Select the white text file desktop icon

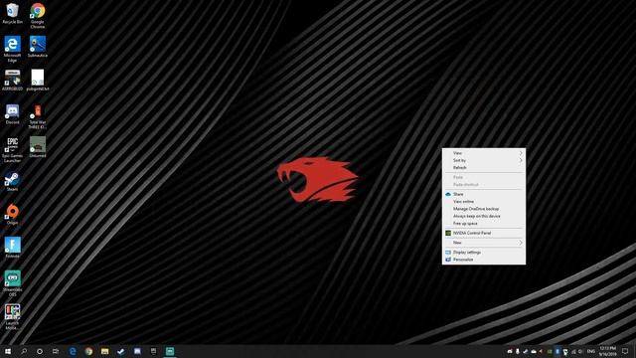(x=38, y=80)
